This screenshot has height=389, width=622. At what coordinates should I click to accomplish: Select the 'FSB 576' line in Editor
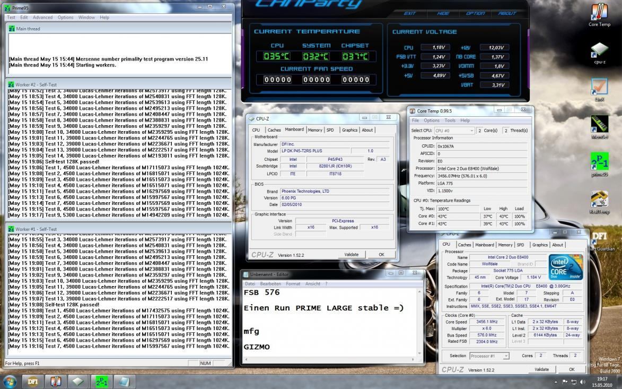click(261, 292)
